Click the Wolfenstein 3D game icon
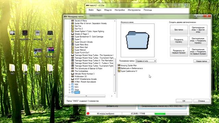 point(73,76)
